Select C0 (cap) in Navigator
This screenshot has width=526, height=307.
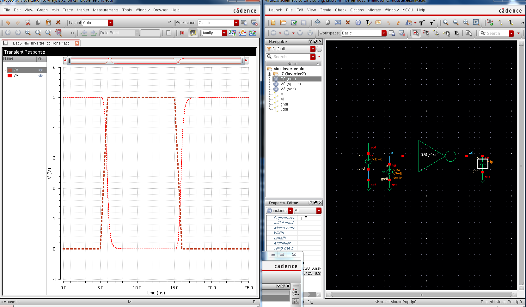[x=297, y=79]
